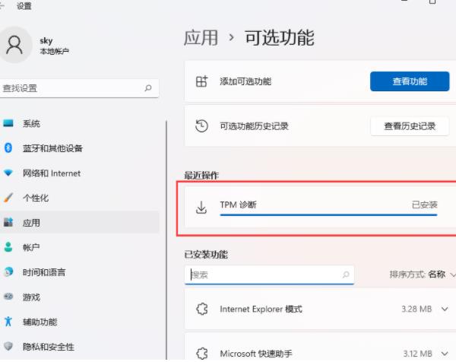Click the 查看功能 button
456x362 pixels.
click(410, 81)
